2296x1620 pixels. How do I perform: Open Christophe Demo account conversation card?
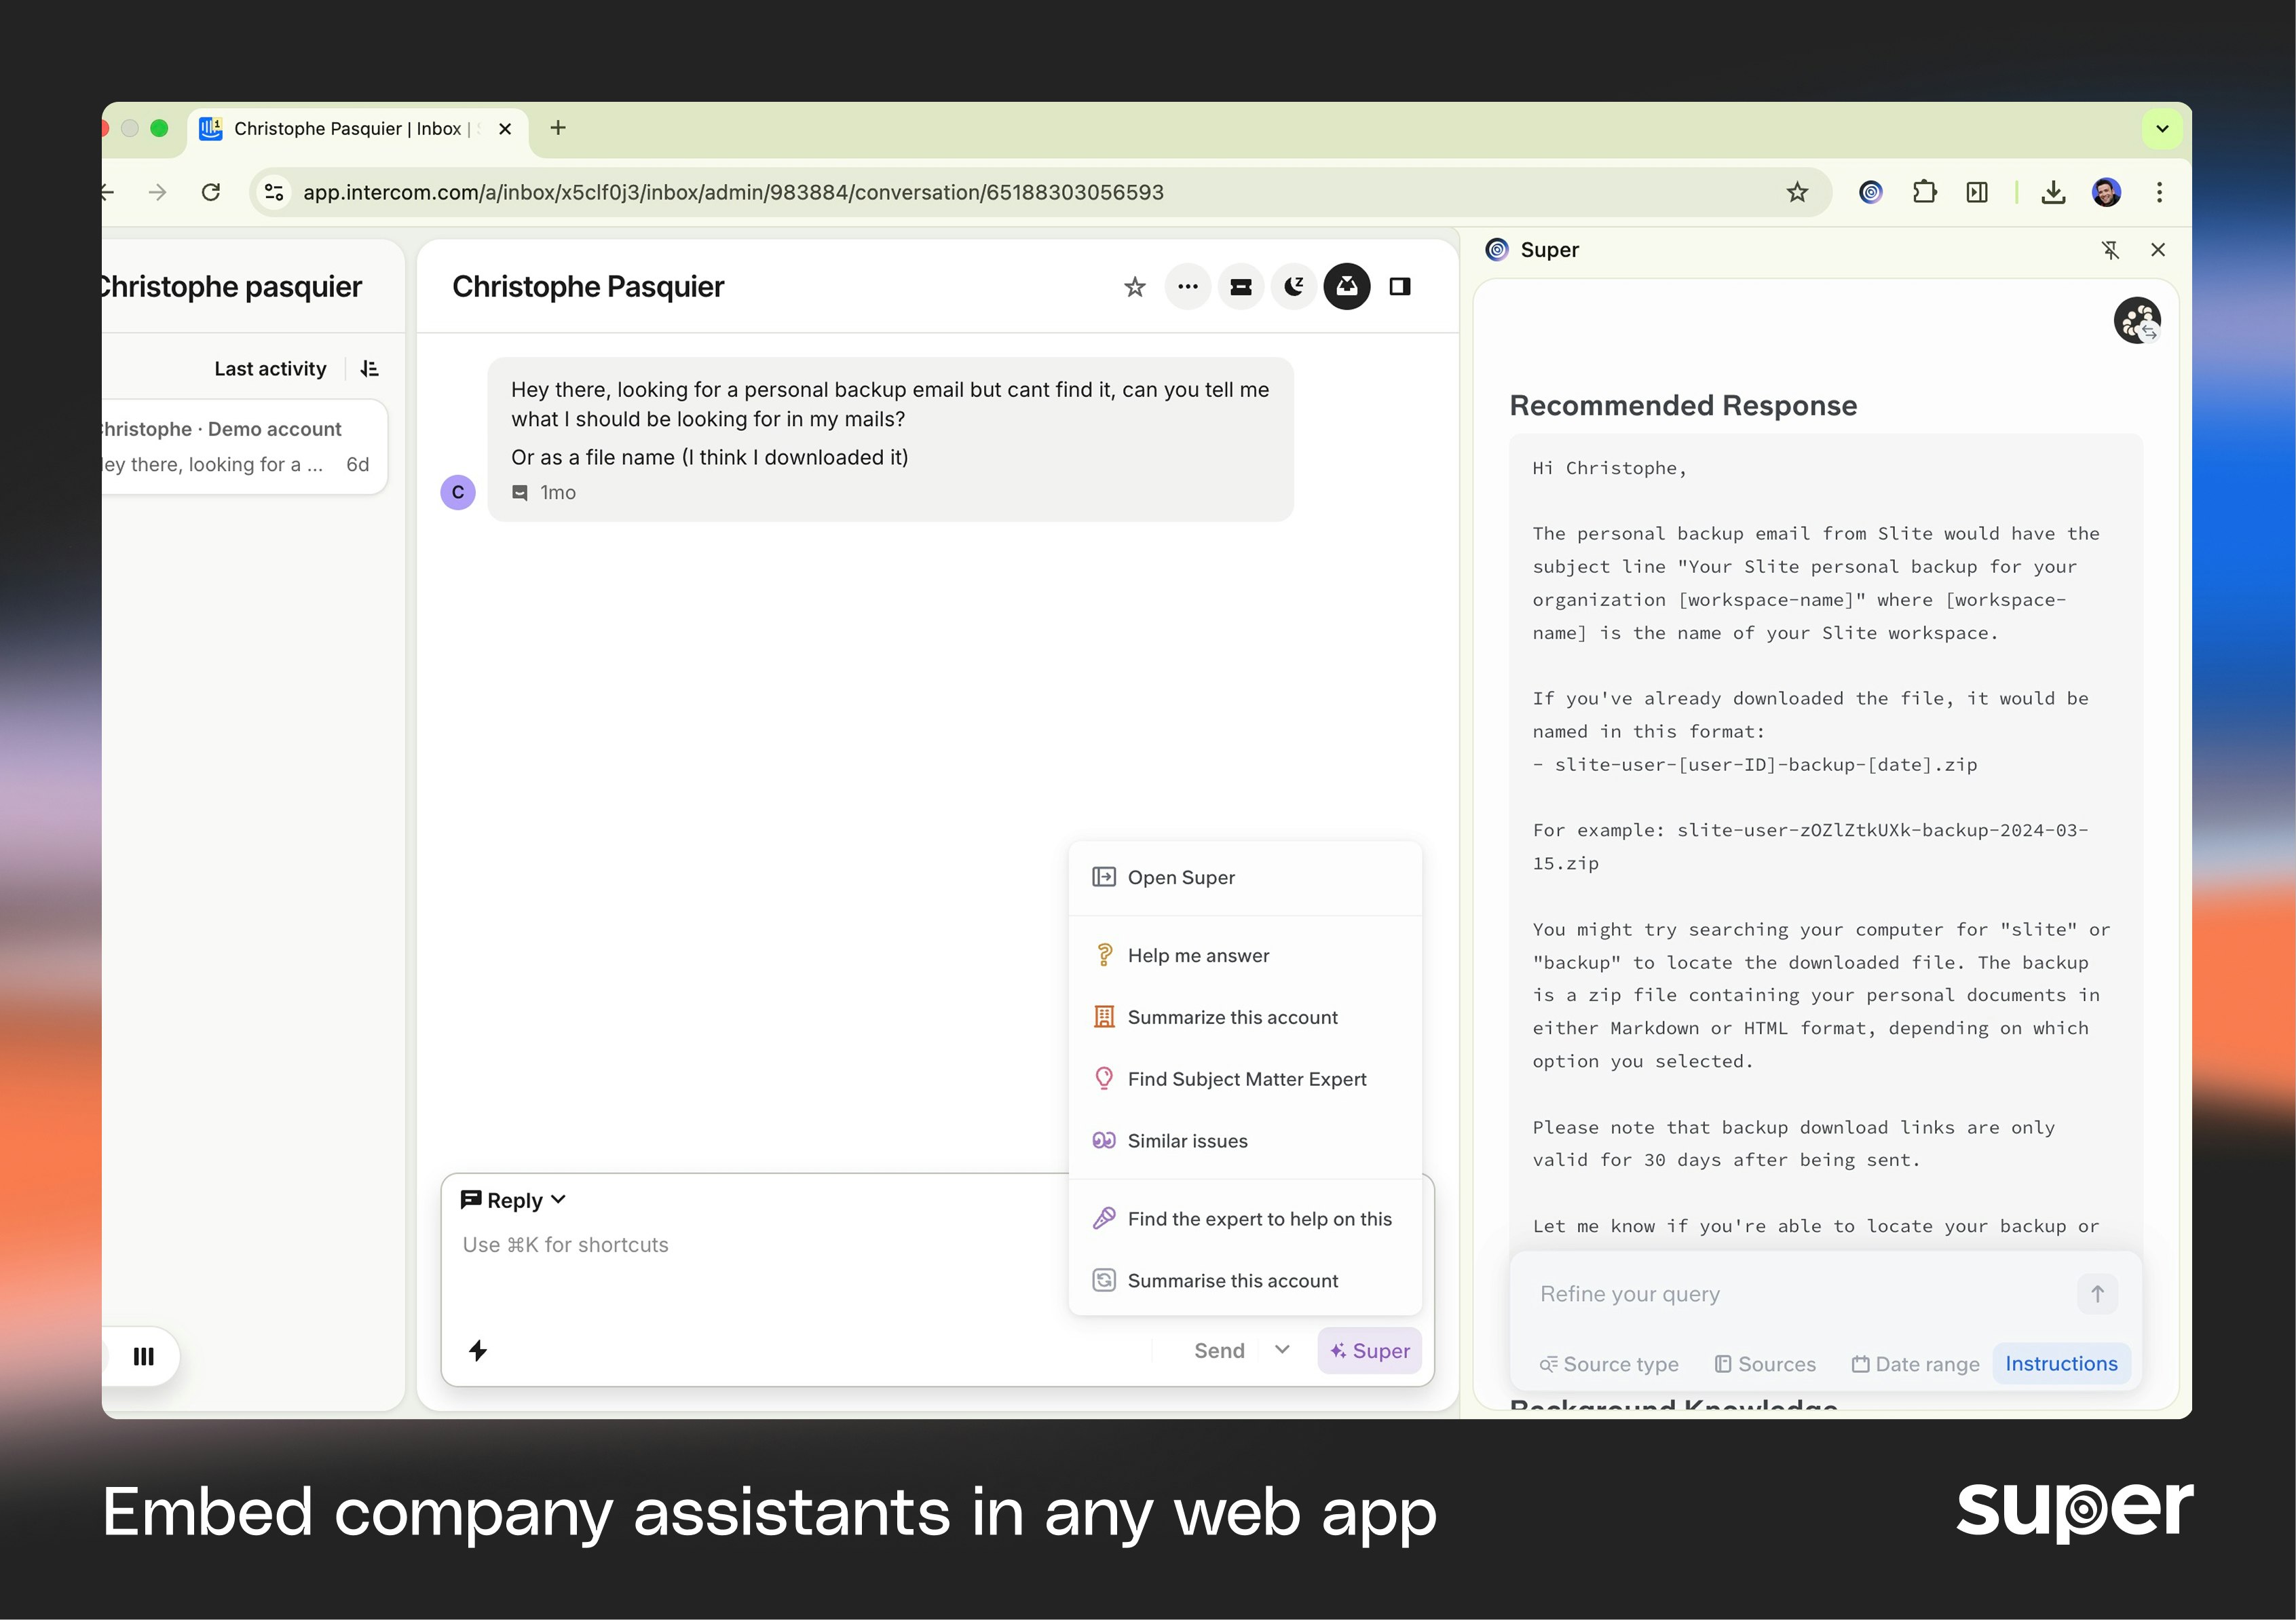pyautogui.click(x=240, y=447)
